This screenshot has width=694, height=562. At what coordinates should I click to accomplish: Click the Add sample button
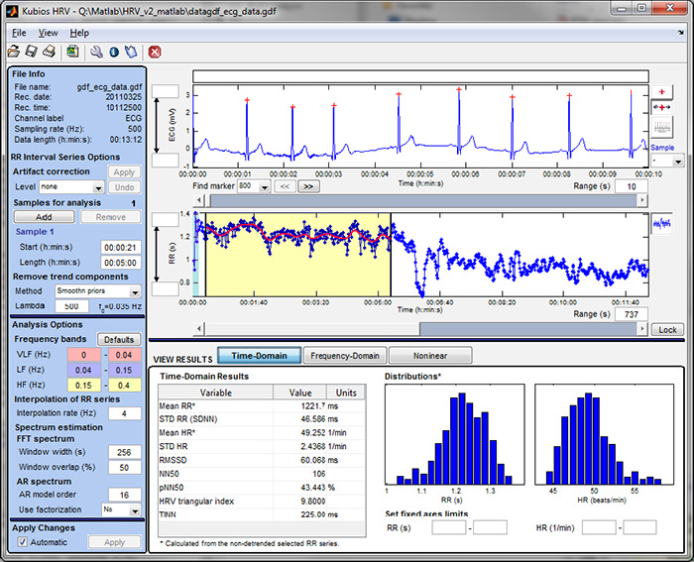click(43, 216)
